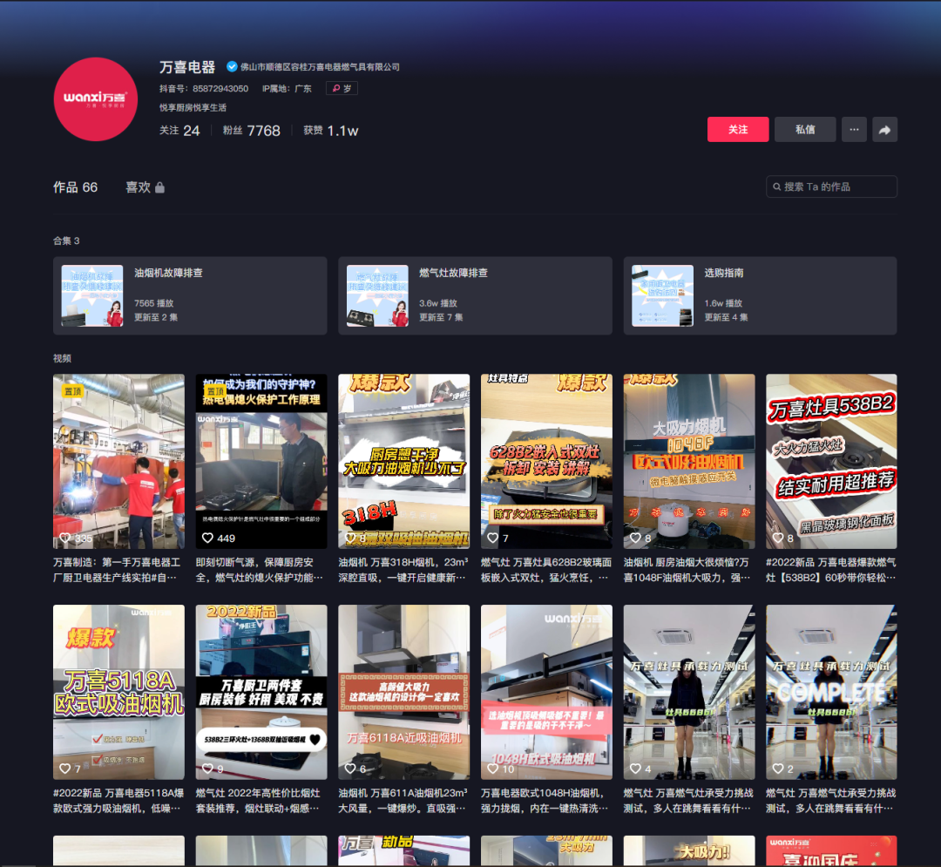Viewport: 941px width, 867px height.
Task: Click heart icon on 538B2 video
Action: (778, 538)
